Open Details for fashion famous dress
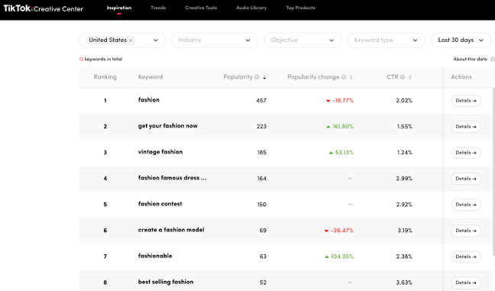Viewport: 495px width, 291px height. (x=466, y=179)
